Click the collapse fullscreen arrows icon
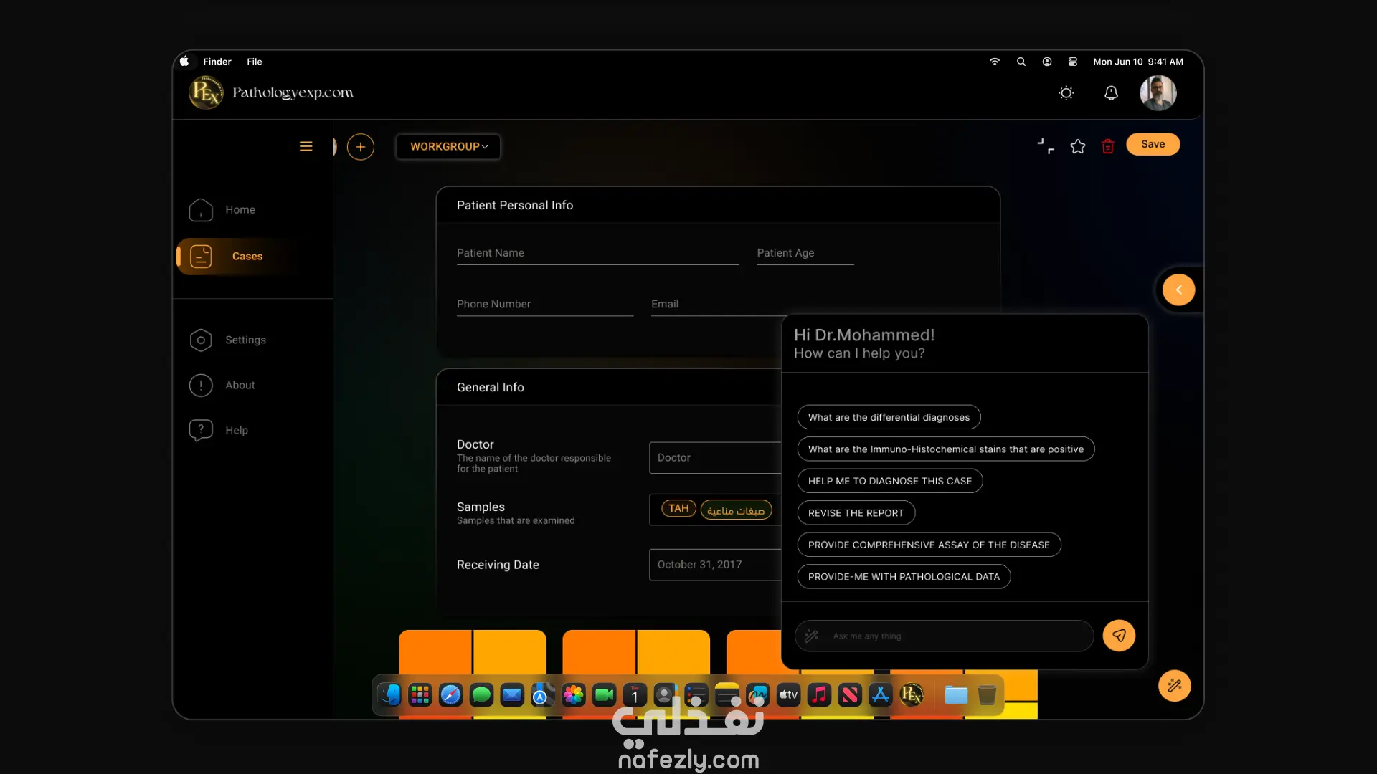Image resolution: width=1377 pixels, height=774 pixels. pos(1046,146)
